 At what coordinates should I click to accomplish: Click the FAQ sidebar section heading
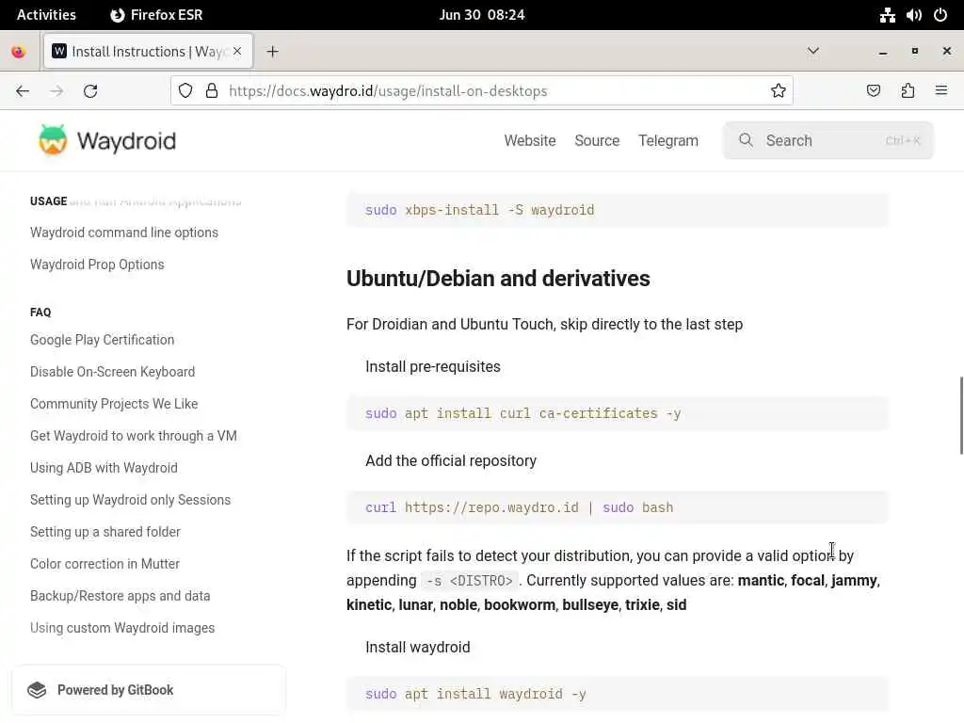[40, 313]
